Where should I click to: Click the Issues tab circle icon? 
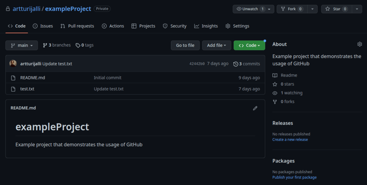(x=35, y=26)
